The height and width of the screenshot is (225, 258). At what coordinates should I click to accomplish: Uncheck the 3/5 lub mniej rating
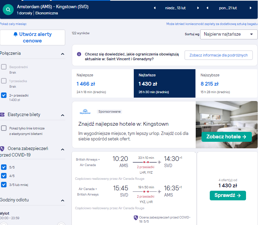point(4,185)
